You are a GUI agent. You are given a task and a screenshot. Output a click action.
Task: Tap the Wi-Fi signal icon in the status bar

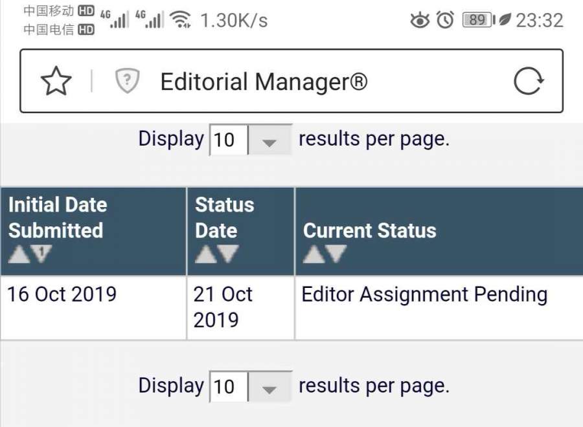coord(181,21)
